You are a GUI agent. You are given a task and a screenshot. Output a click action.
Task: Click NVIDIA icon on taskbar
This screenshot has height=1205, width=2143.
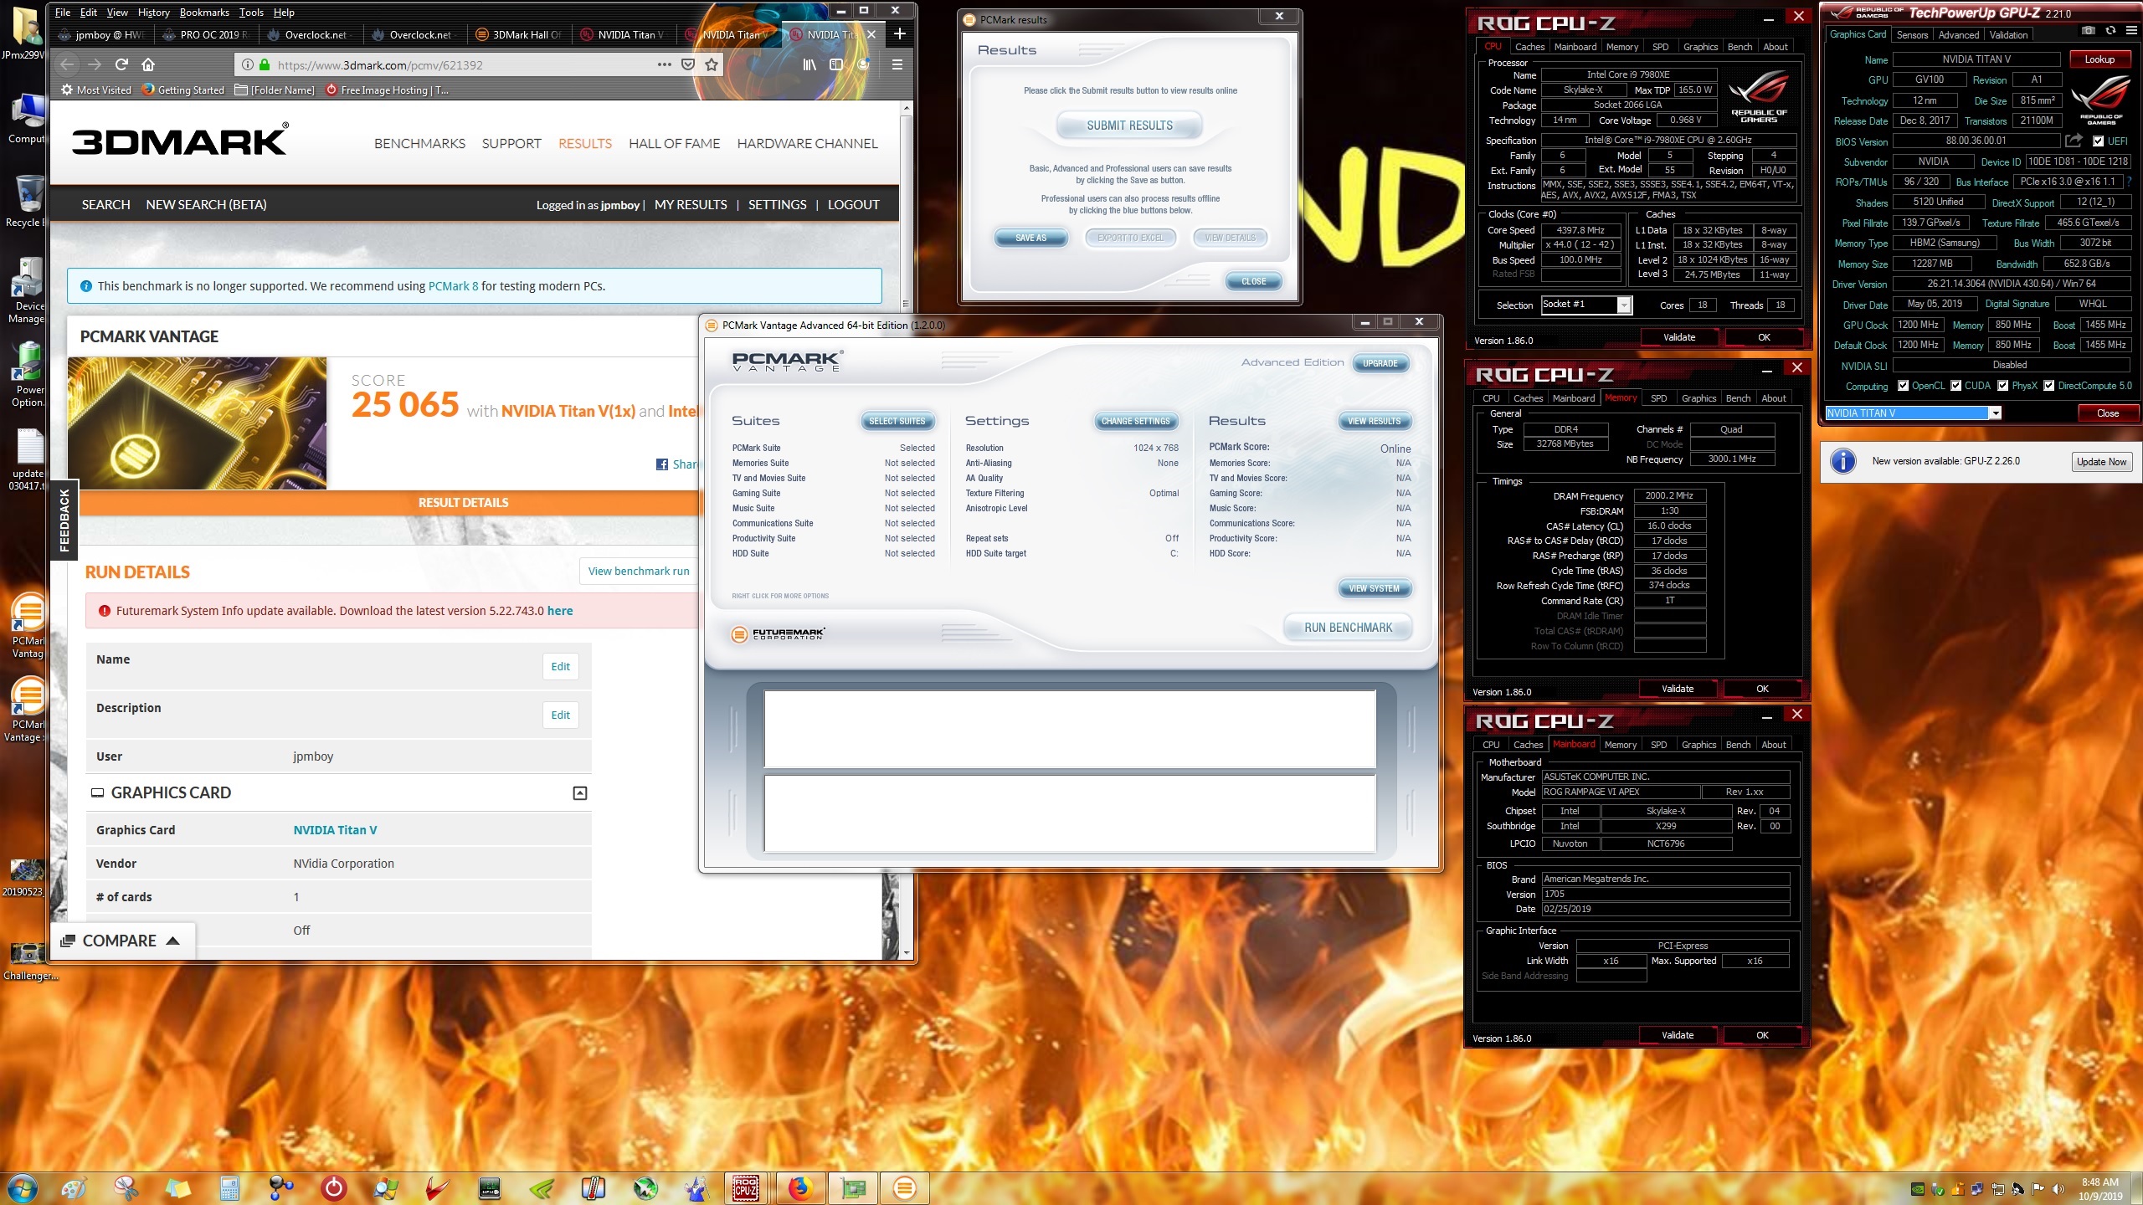(542, 1188)
